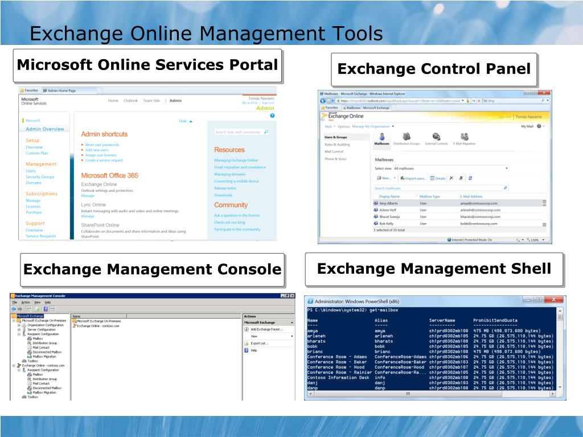
Task: Click Internet Explorer back arrow in Exchange window
Action: 323,101
